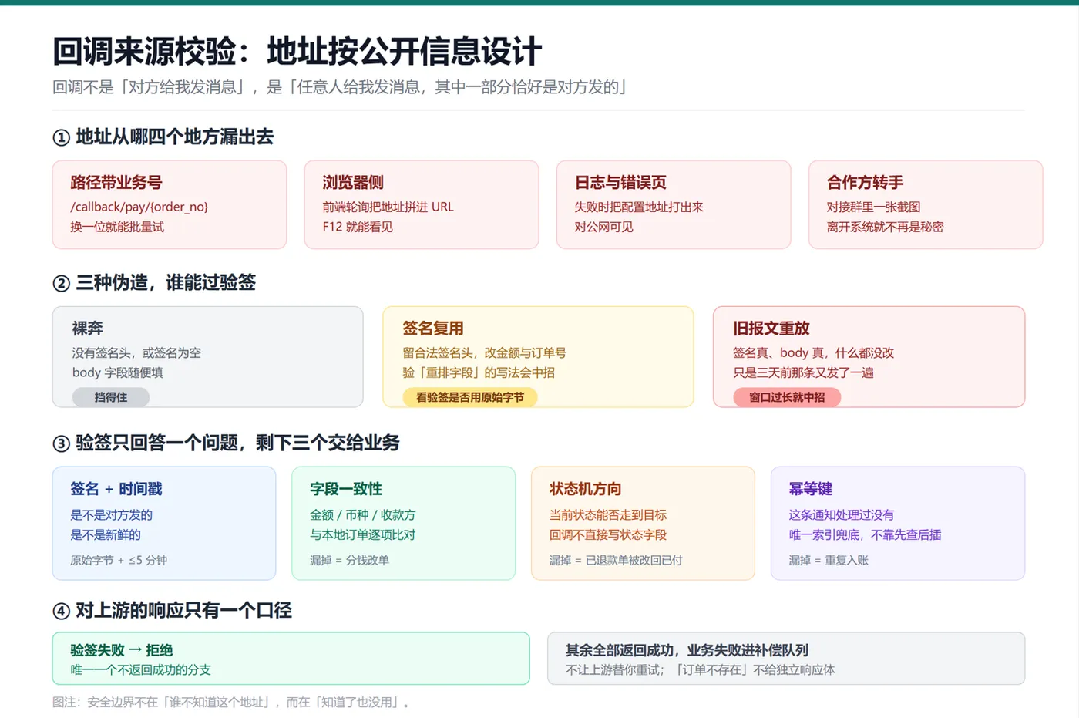Screen dimensions: 1079x718
Task: Click the path text /callback/pay/{order_no}
Action: click(139, 207)
